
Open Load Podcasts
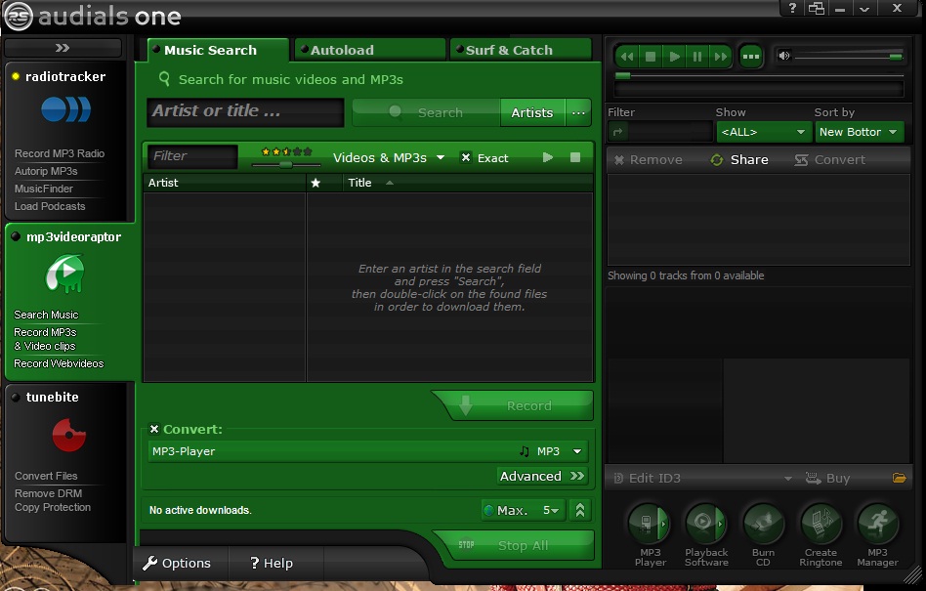pyautogui.click(x=50, y=207)
